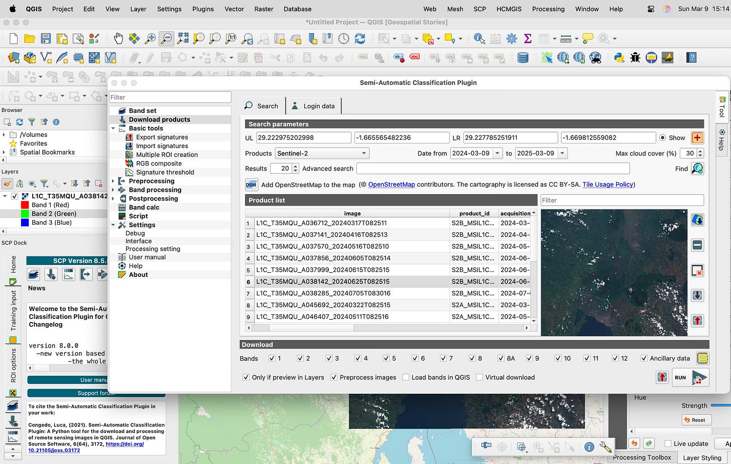Switch to the Login data tab
This screenshot has width=731, height=464.
click(x=314, y=106)
